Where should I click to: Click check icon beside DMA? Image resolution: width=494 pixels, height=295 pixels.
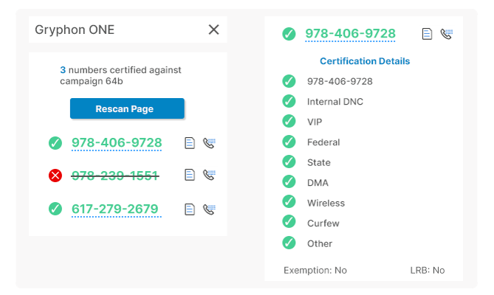click(x=289, y=181)
